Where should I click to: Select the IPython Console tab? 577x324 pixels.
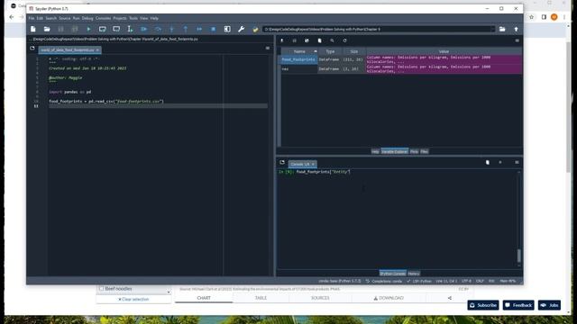[393, 274]
